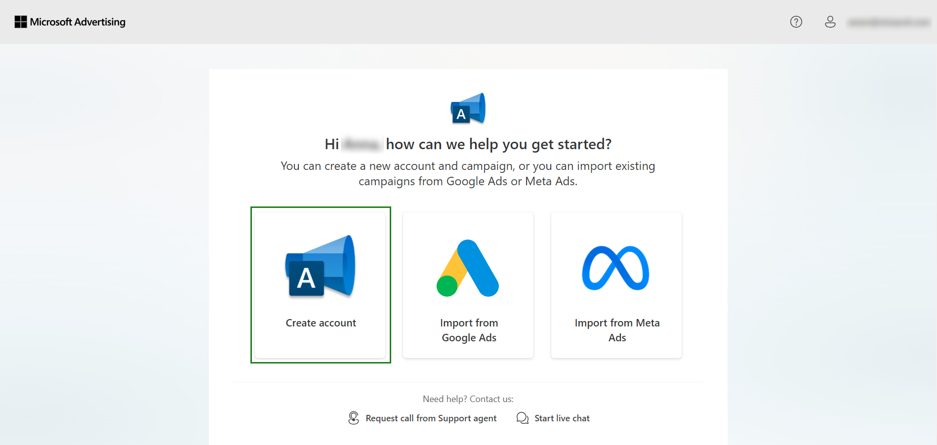
Task: Open help via the question mark icon
Action: point(796,22)
